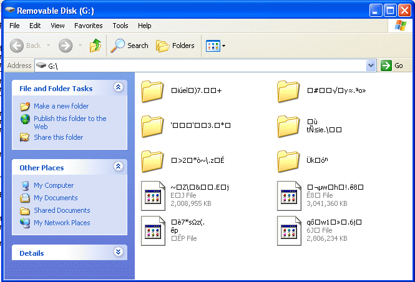Collapse the Other Places panel

click(x=118, y=167)
